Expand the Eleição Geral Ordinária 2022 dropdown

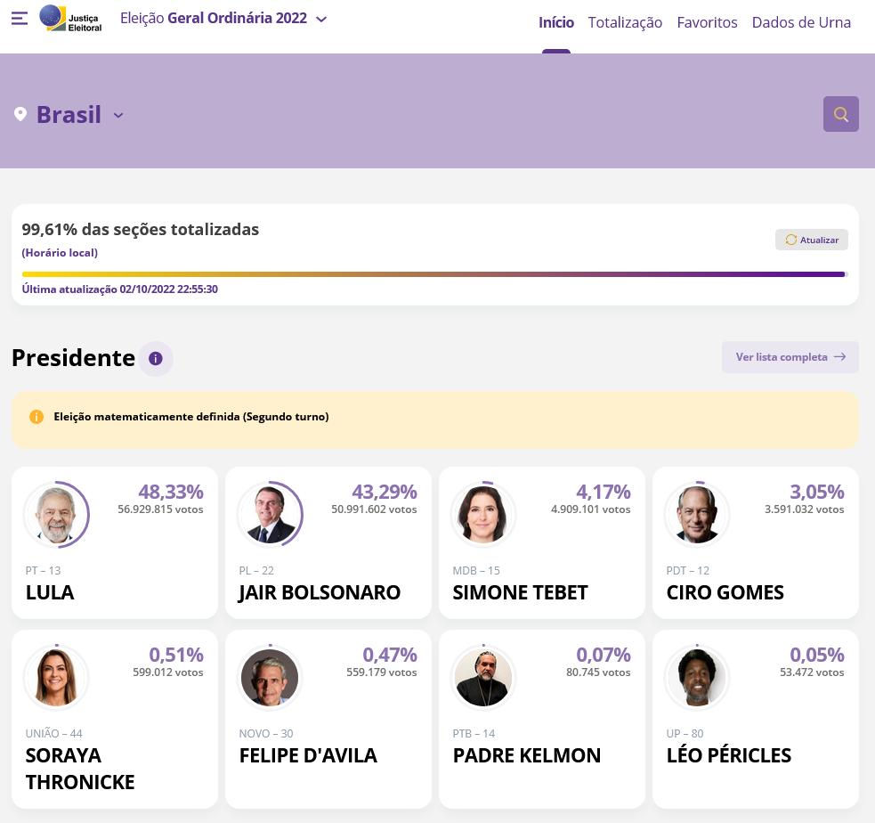pos(223,19)
